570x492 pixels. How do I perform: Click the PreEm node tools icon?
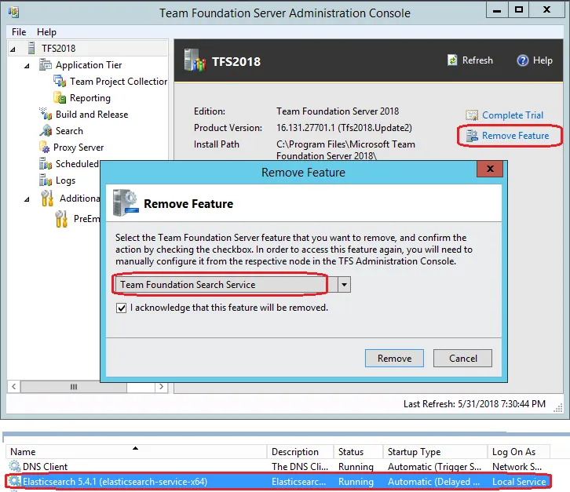point(61,219)
